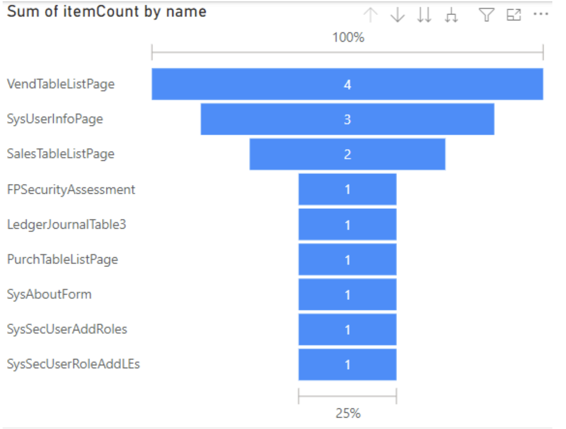Click the SysSecUserAddRoles category label
Viewport: 566px width, 429px height.
(x=67, y=329)
